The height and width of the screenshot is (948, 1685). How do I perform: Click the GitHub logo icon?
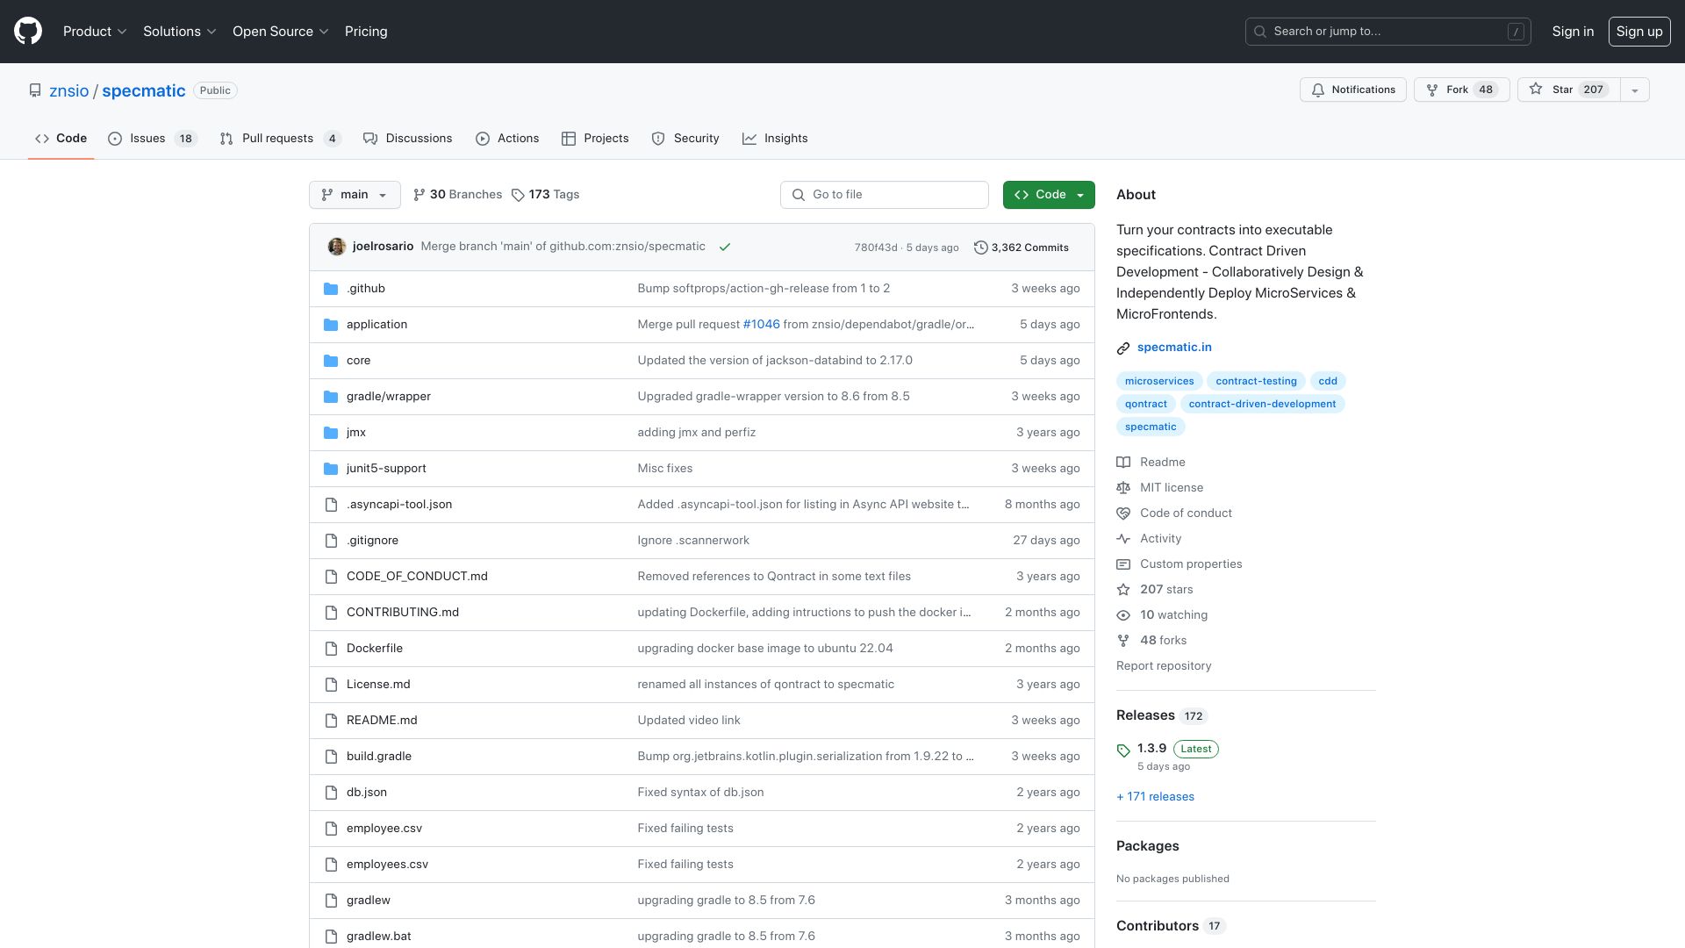click(x=28, y=32)
